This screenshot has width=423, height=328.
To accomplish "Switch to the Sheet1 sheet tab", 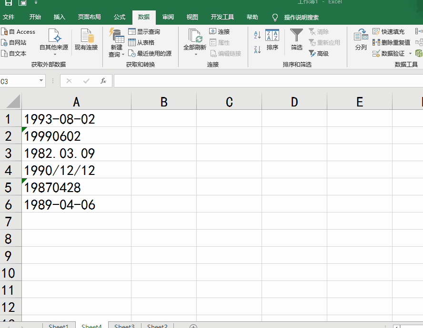I will pos(58,325).
